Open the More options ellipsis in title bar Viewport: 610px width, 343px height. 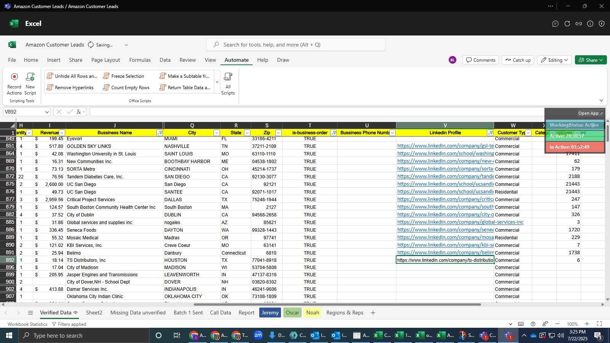(x=551, y=6)
